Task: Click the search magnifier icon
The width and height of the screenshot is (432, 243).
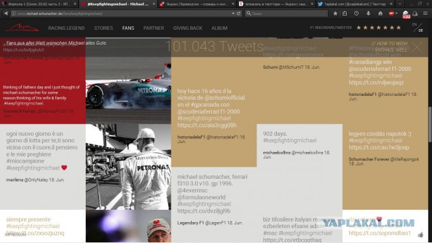Action: [248, 13]
